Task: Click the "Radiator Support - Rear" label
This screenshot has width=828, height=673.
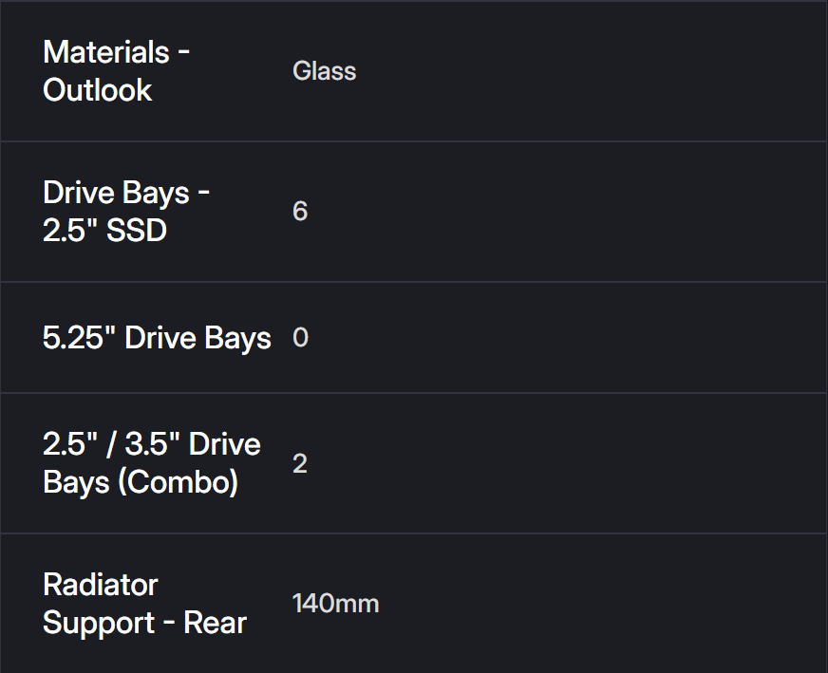Action: [x=144, y=604]
